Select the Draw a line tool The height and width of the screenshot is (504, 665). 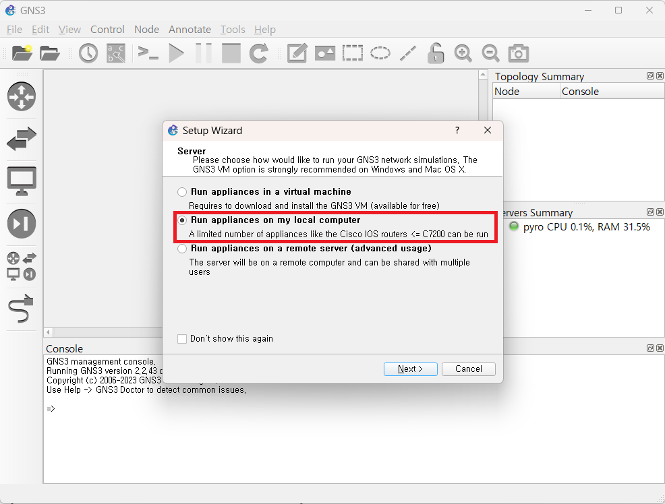(x=408, y=53)
